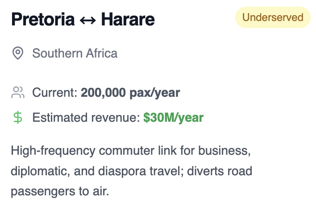Click the 'passengers to air.' closing line
This screenshot has width=316, height=206.
coord(60,191)
